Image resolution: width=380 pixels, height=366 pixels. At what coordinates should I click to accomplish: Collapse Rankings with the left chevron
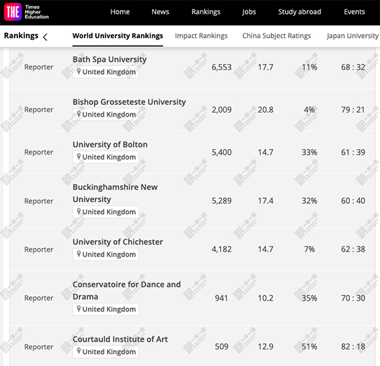tap(45, 37)
